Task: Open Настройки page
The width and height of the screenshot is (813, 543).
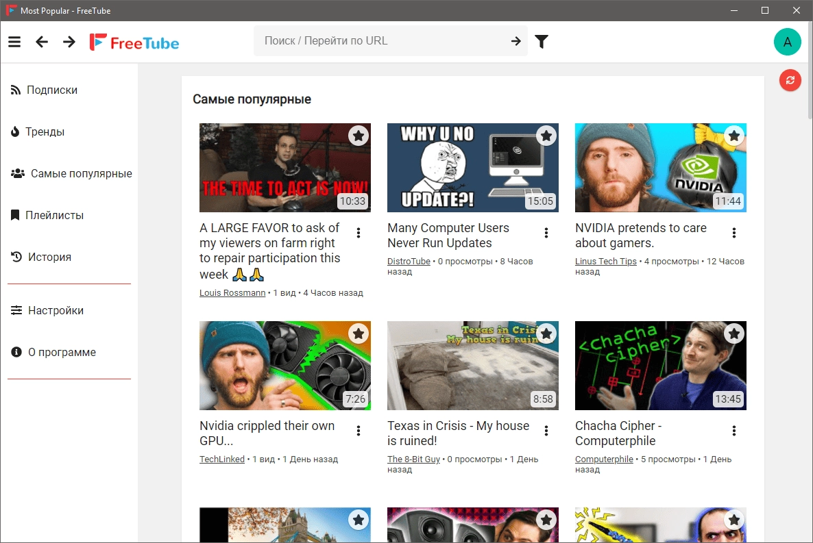Action: 69,310
